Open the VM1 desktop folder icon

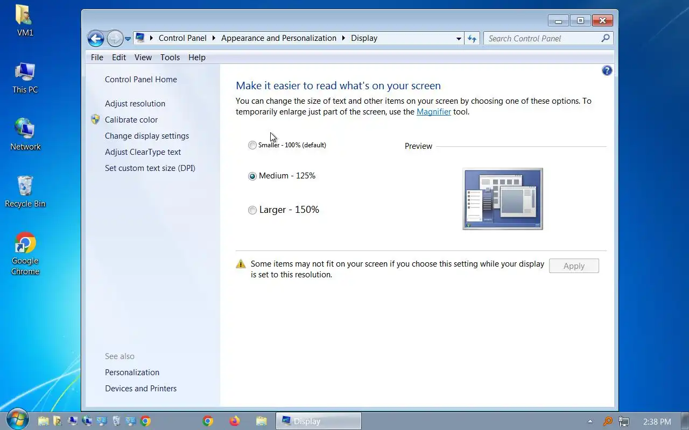(x=25, y=20)
